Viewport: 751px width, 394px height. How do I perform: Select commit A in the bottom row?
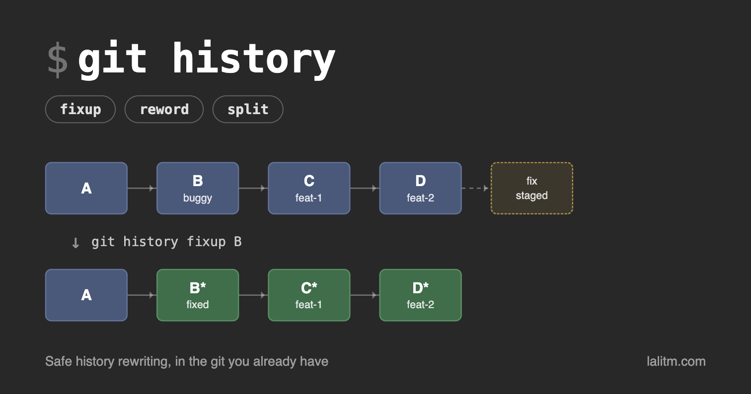point(86,295)
